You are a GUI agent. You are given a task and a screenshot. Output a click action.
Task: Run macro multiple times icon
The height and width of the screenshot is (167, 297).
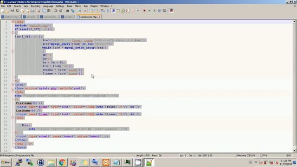(160, 11)
